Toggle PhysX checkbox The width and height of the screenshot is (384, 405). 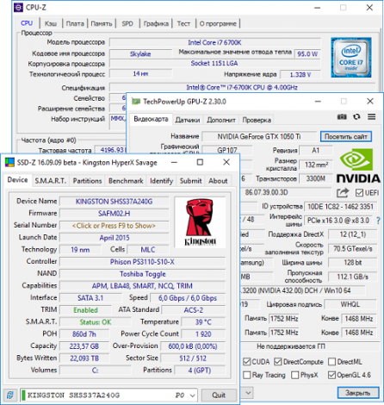point(294,375)
